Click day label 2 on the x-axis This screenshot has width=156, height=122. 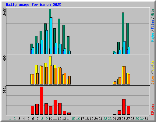pos(15,119)
